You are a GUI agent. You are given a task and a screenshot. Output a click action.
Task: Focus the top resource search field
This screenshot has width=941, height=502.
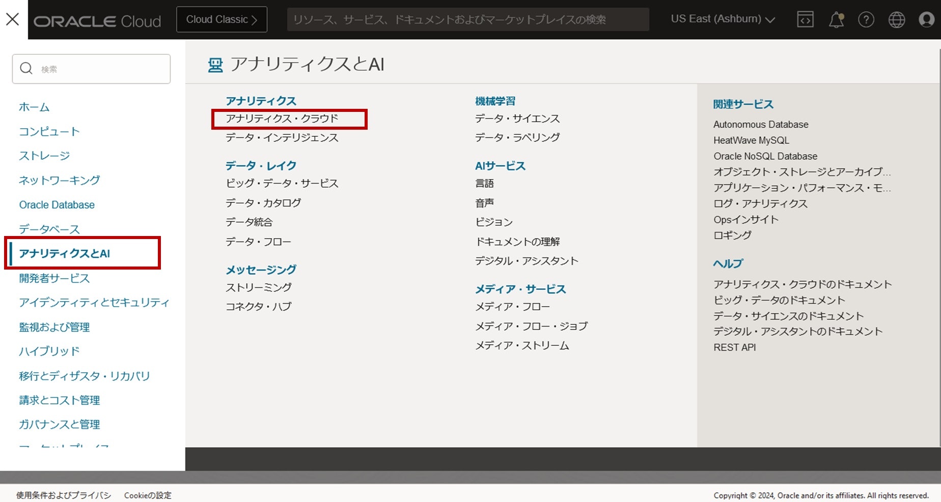click(x=468, y=19)
